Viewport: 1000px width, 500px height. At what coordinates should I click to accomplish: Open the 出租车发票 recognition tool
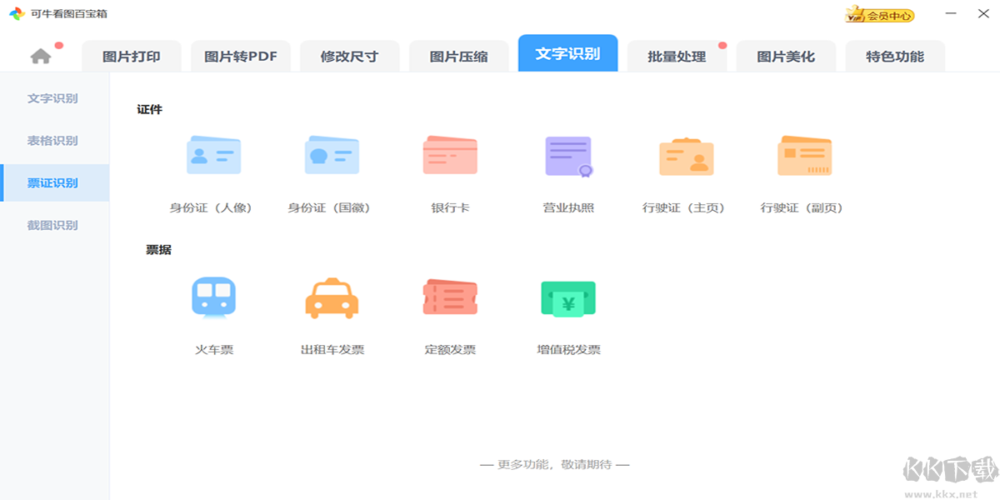click(332, 297)
